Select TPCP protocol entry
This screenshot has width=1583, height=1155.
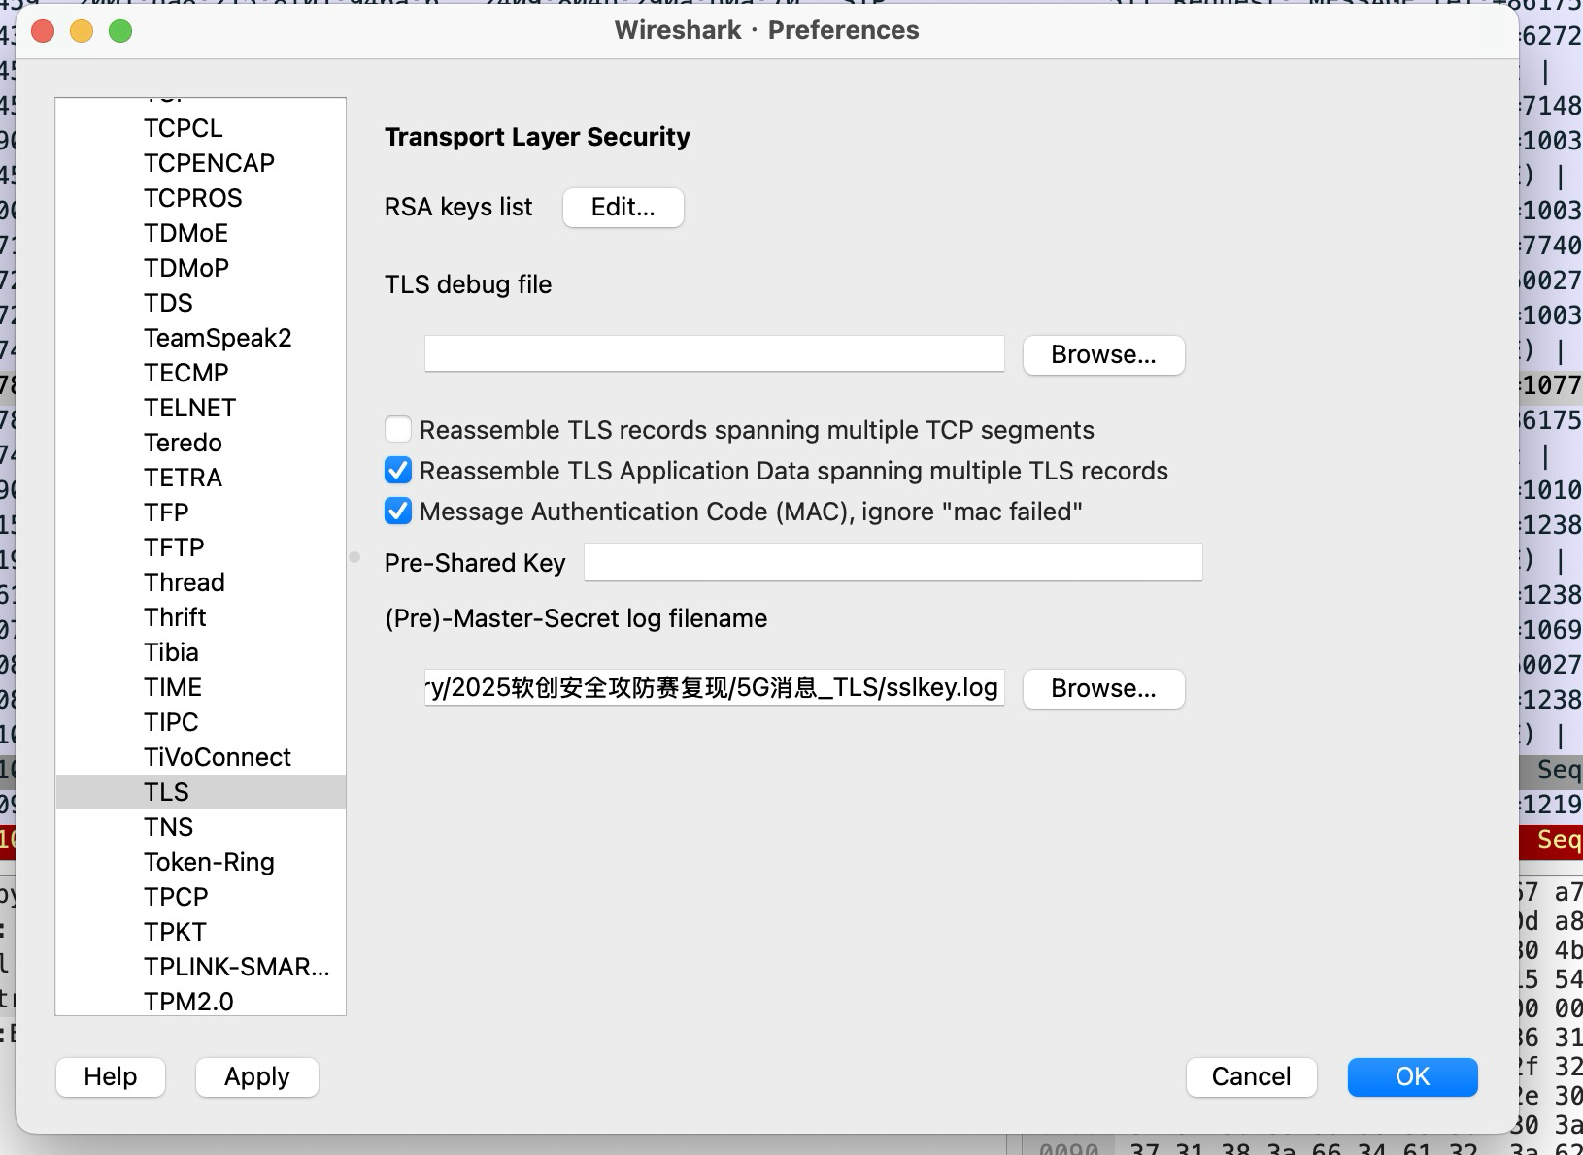(x=200, y=897)
